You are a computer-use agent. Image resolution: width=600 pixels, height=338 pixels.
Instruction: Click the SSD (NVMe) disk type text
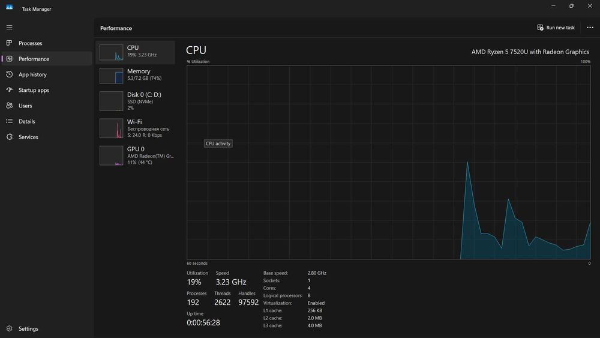140,101
